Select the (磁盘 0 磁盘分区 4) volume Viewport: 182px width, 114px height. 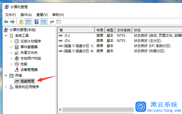pos(78,51)
